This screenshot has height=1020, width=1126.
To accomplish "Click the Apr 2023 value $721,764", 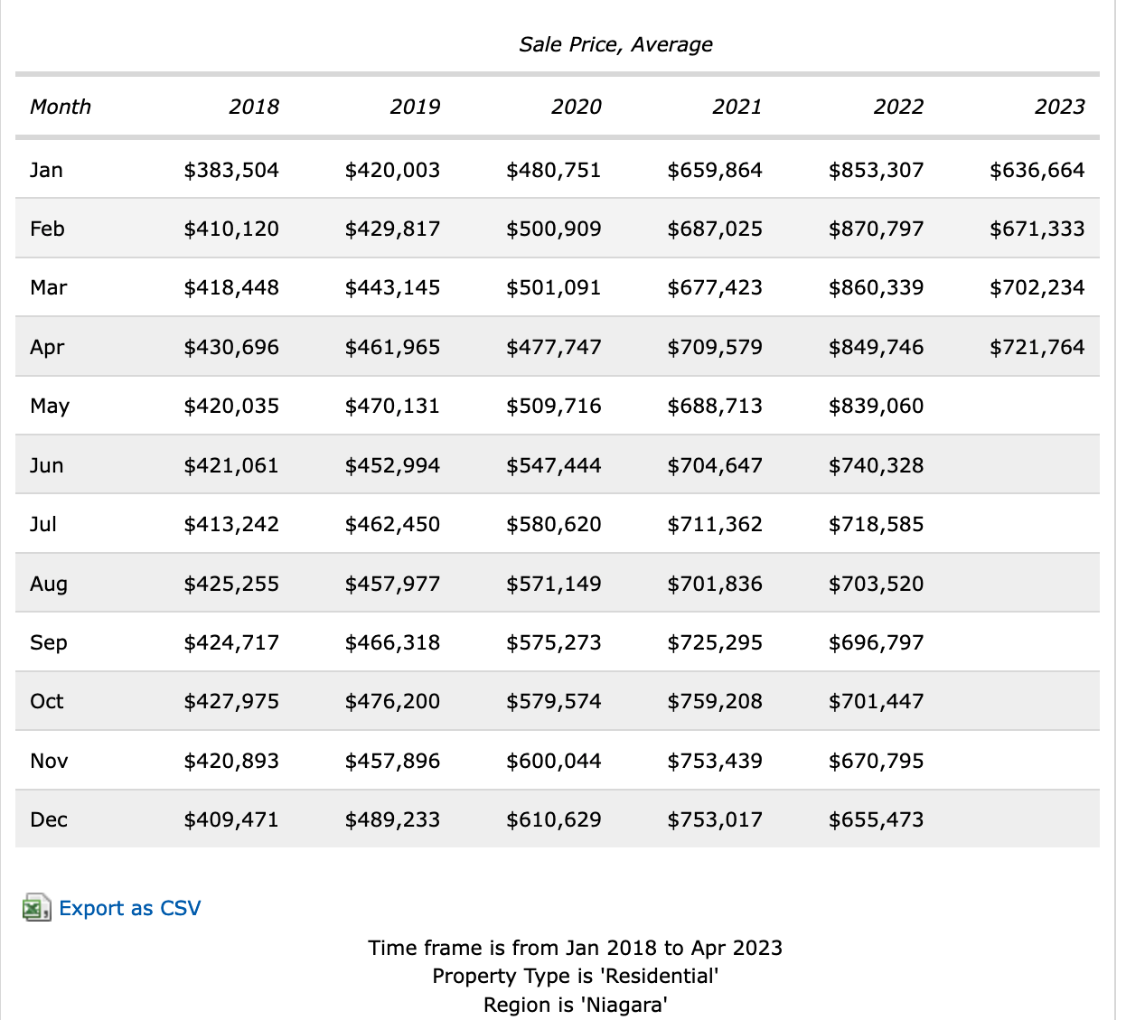I will click(1037, 347).
